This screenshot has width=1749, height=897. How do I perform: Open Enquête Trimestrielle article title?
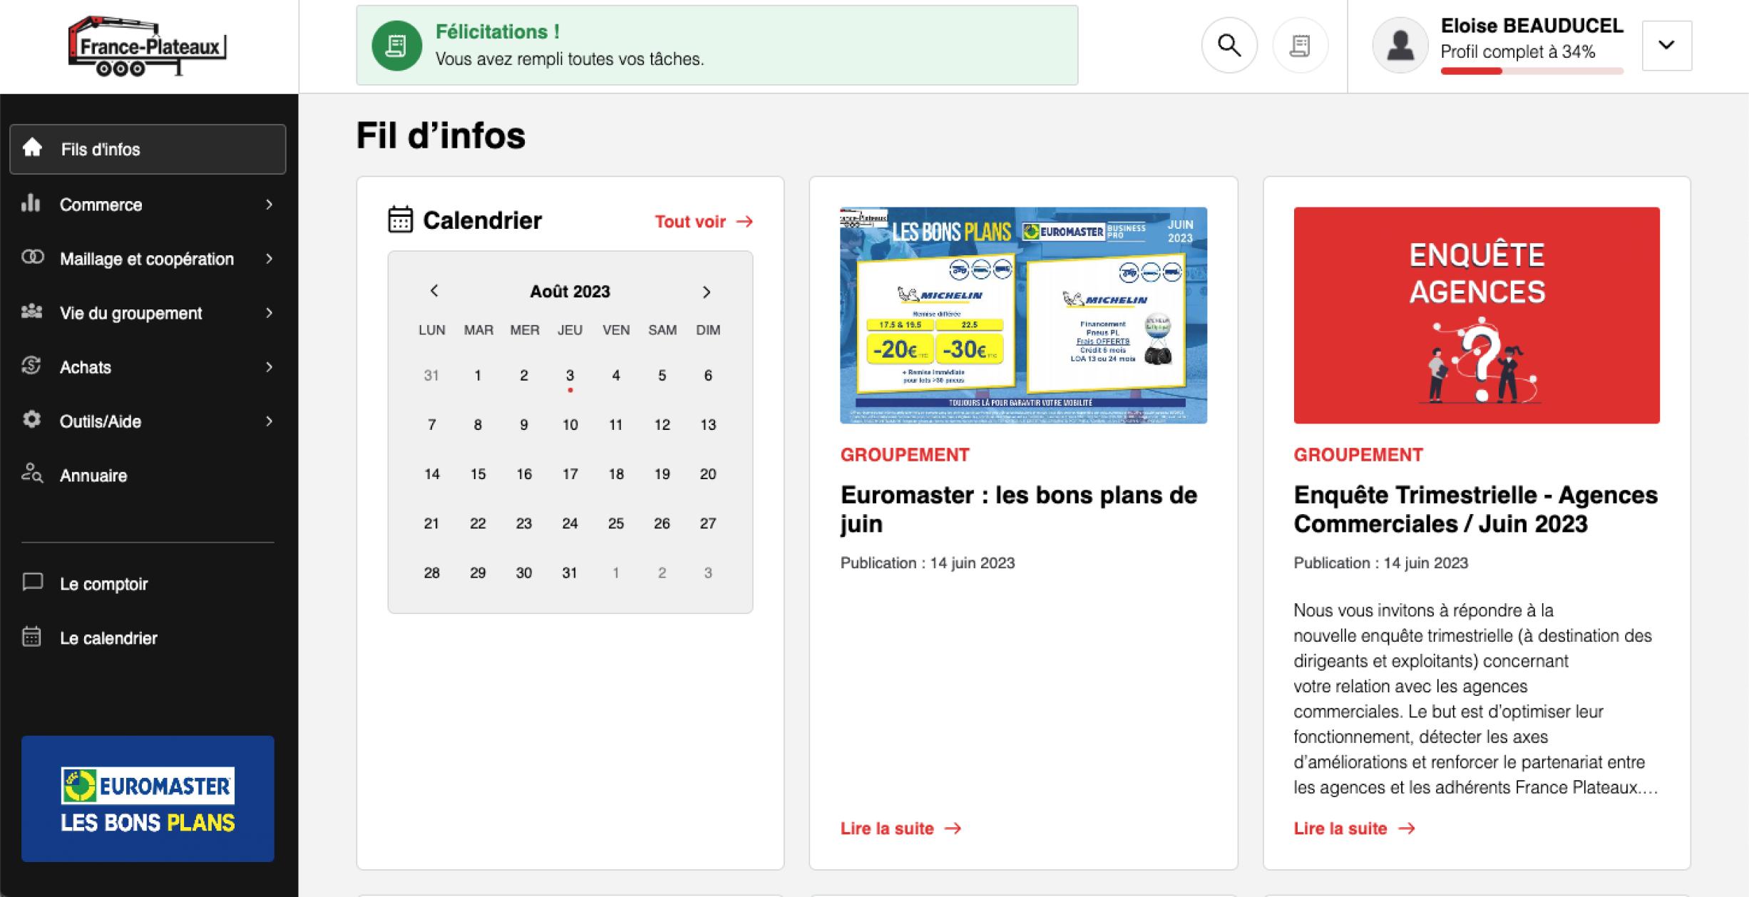(1475, 509)
